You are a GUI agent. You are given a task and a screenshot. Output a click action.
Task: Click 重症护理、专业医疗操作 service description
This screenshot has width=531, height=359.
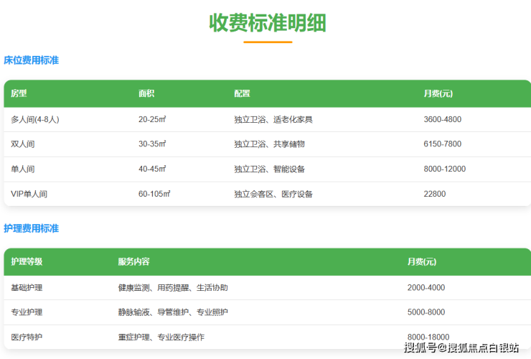tap(161, 337)
